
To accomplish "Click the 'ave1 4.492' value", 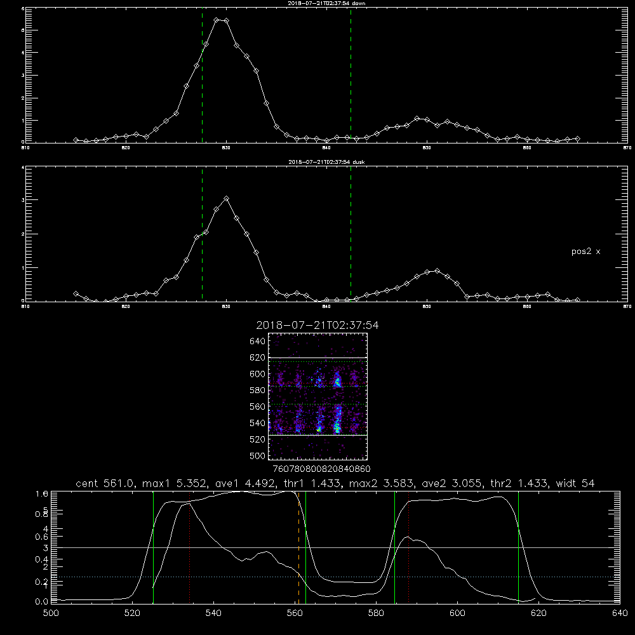I will (245, 483).
